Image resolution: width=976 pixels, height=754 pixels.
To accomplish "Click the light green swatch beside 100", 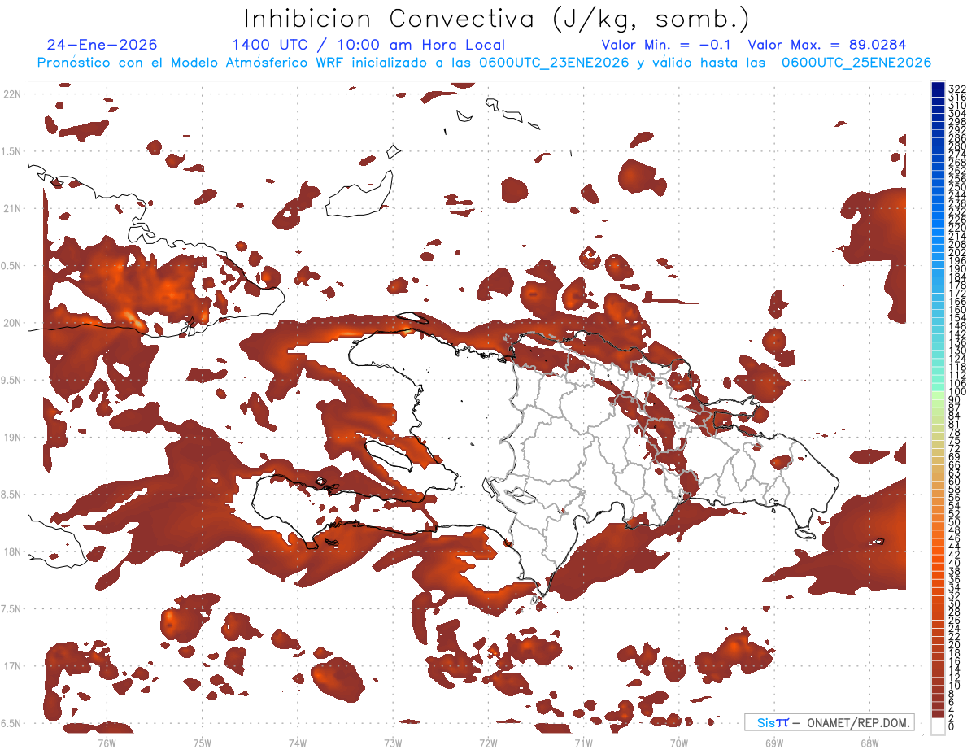I will pos(938,394).
